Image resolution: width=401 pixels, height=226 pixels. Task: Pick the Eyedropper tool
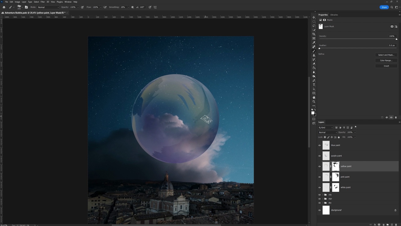coord(314,43)
